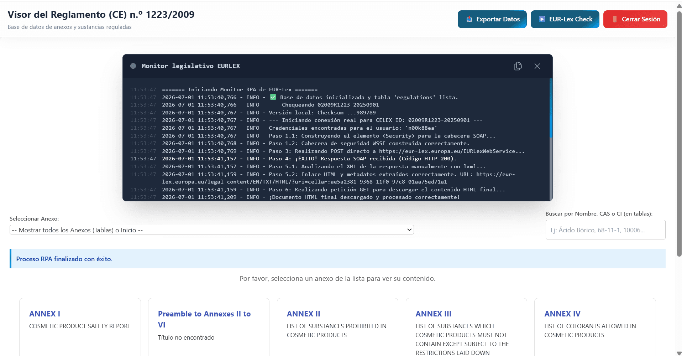This screenshot has width=682, height=356.
Task: Open the Seleccionar Anexo dropdown
Action: [211, 230]
